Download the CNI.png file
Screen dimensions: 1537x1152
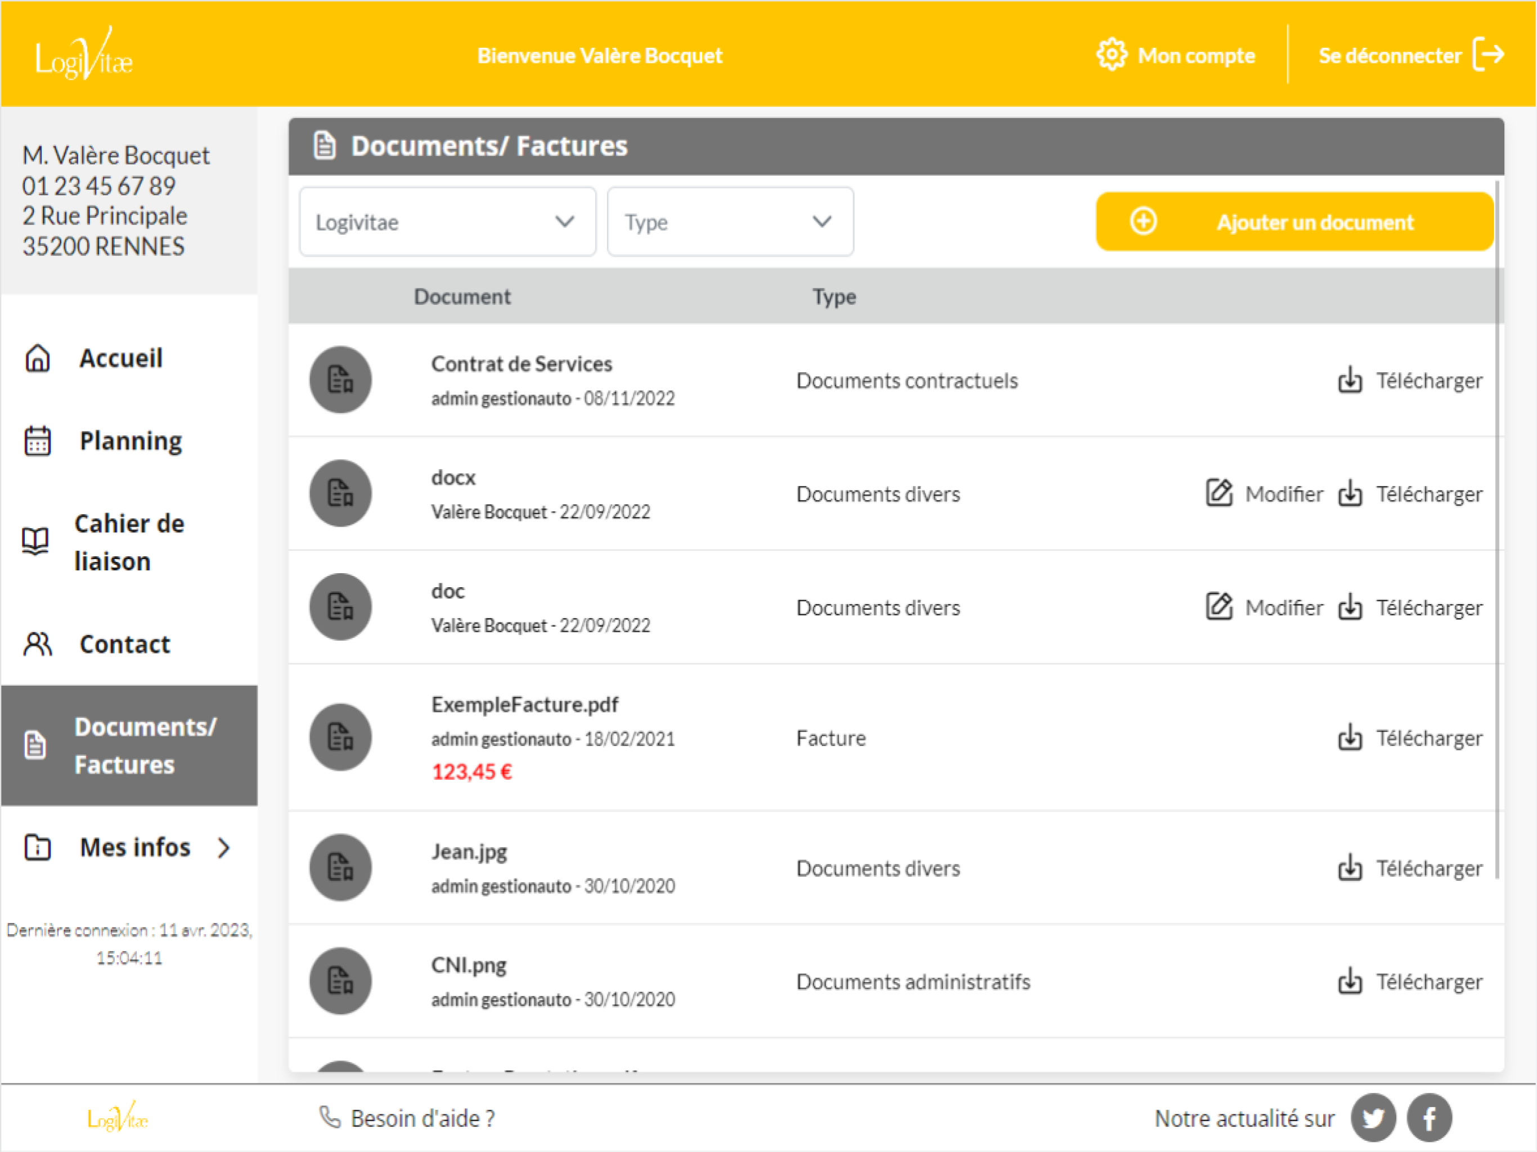[x=1410, y=981]
